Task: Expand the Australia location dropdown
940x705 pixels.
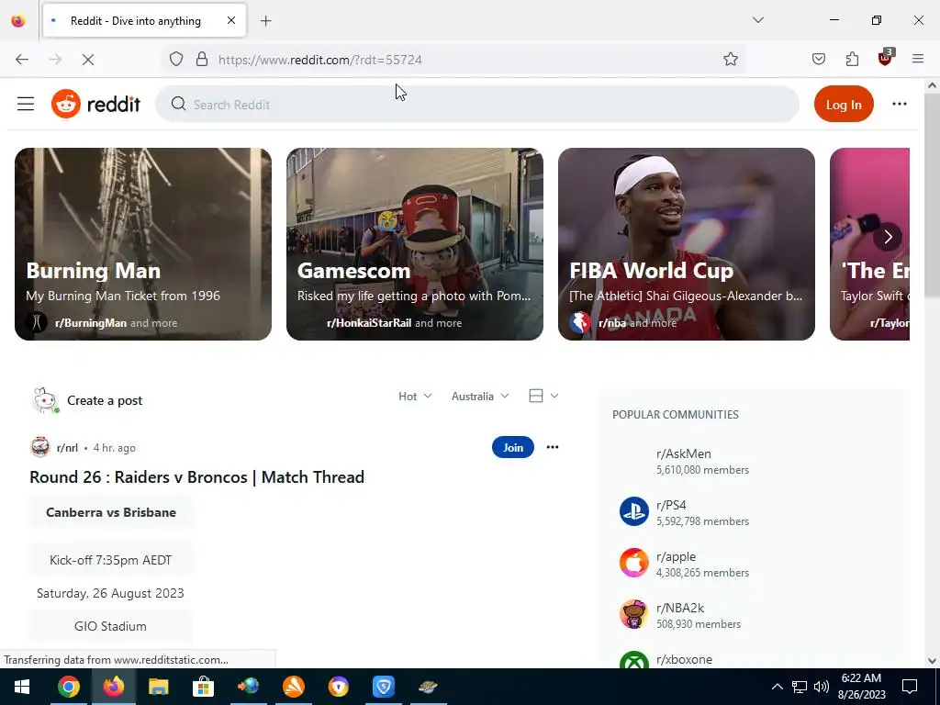Action: [480, 397]
